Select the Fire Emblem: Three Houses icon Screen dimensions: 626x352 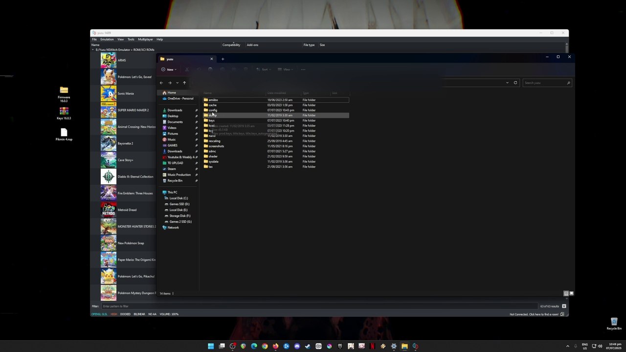[x=108, y=193]
